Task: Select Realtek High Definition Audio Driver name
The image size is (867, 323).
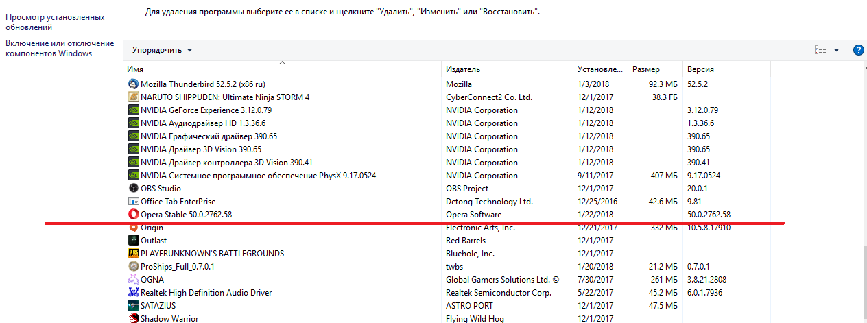Action: pos(206,292)
